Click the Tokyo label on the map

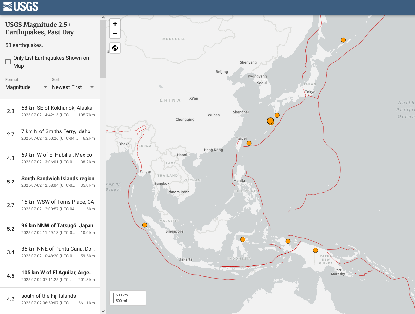point(310,92)
